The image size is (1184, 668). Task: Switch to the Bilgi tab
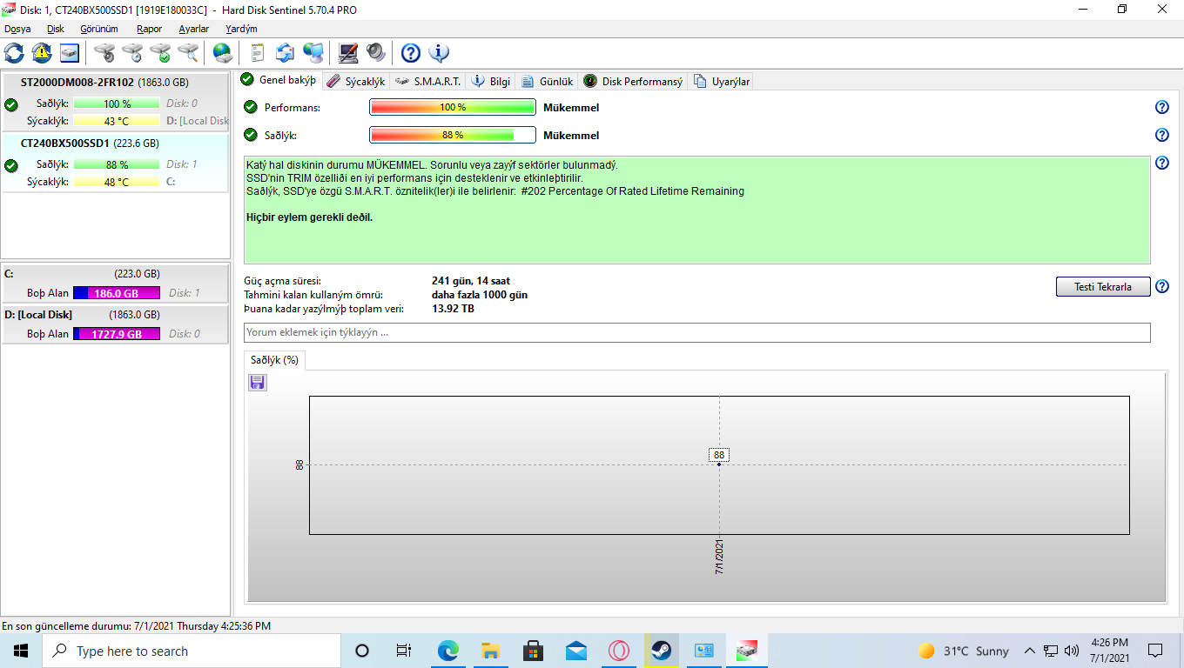(x=491, y=81)
